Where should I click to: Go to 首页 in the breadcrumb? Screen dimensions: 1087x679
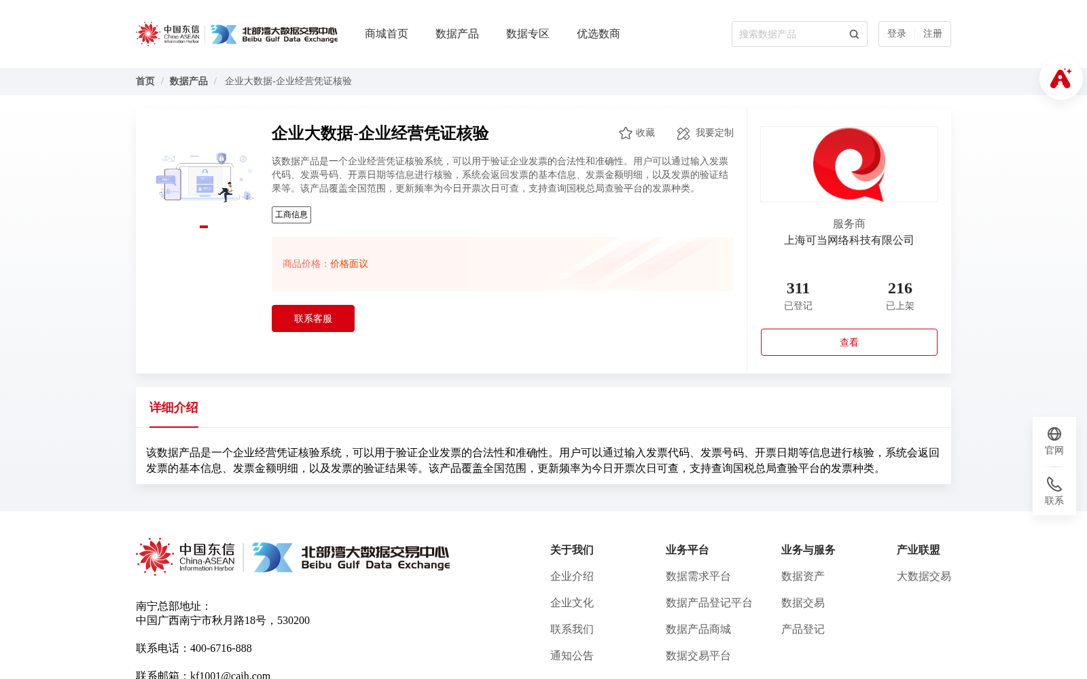[x=145, y=81]
